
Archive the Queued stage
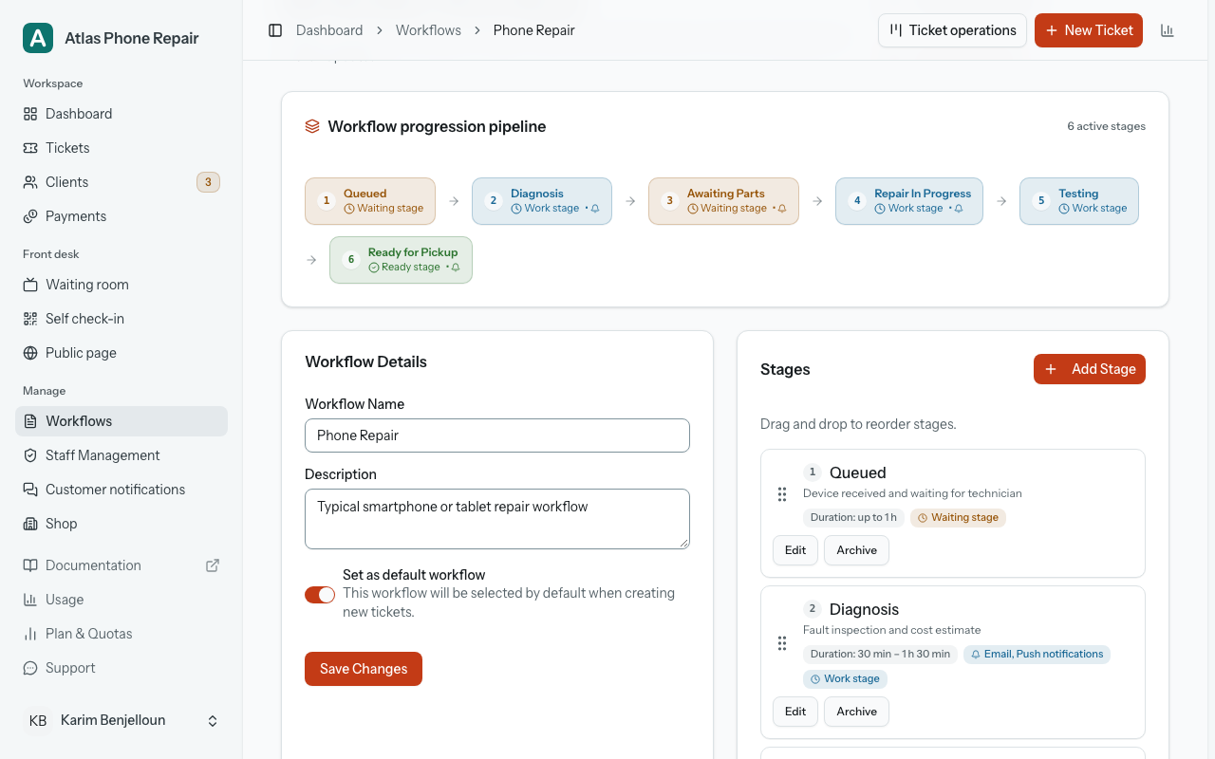tap(857, 550)
